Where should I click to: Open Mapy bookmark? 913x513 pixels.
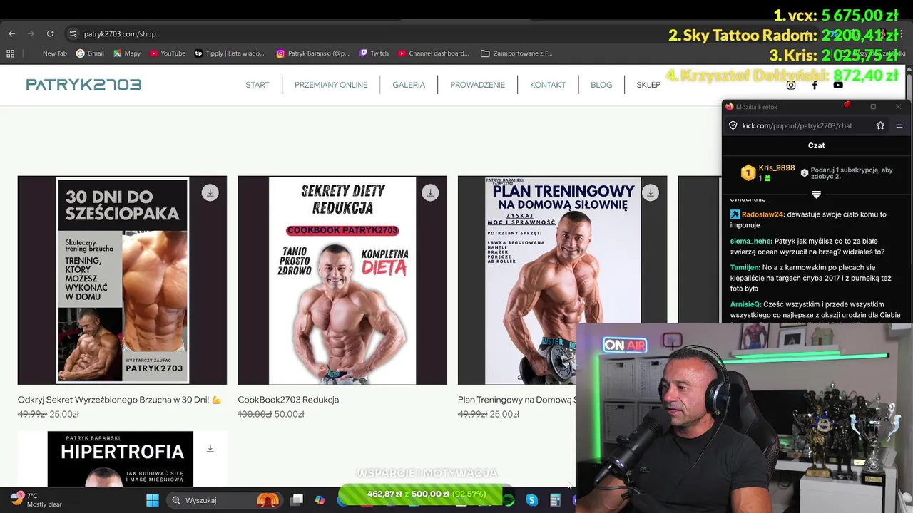tap(126, 53)
